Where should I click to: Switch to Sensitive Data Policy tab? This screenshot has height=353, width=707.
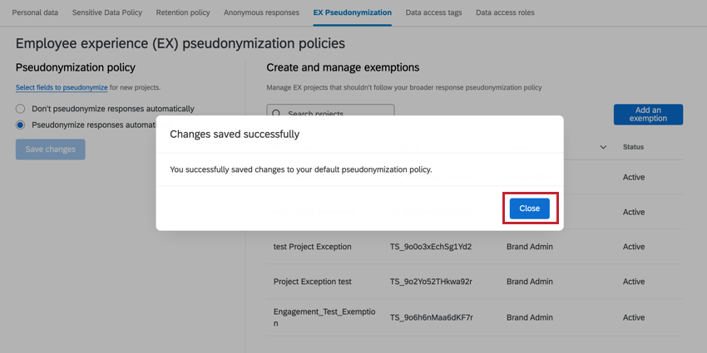tap(106, 13)
